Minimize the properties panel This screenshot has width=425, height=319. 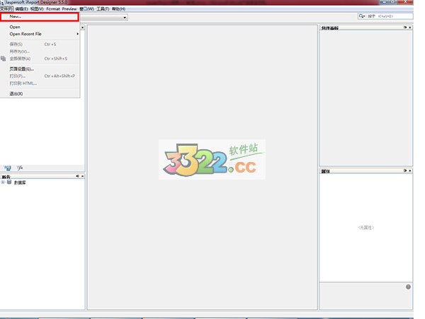(405, 170)
